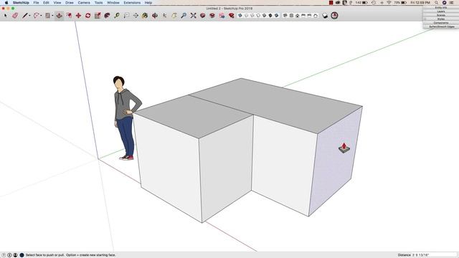Expand the Entity Info panel

(441, 8)
